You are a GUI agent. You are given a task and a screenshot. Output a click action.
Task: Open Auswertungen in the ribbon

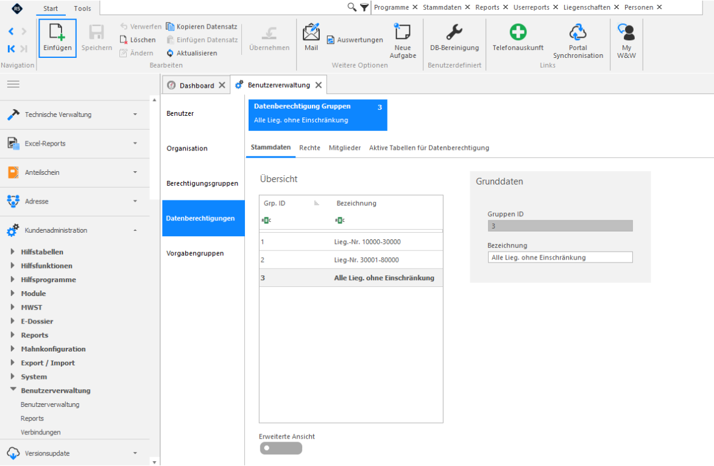click(355, 40)
